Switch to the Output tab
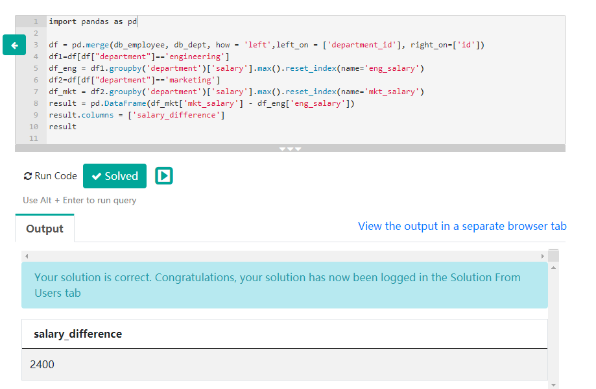Image resolution: width=596 pixels, height=389 pixels. click(45, 229)
